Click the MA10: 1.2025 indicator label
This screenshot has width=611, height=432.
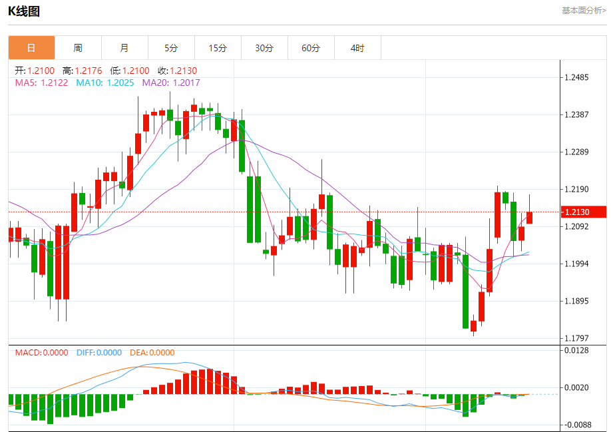(104, 83)
